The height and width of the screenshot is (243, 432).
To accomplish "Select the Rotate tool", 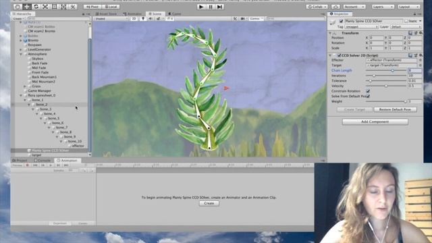I will (36, 7).
